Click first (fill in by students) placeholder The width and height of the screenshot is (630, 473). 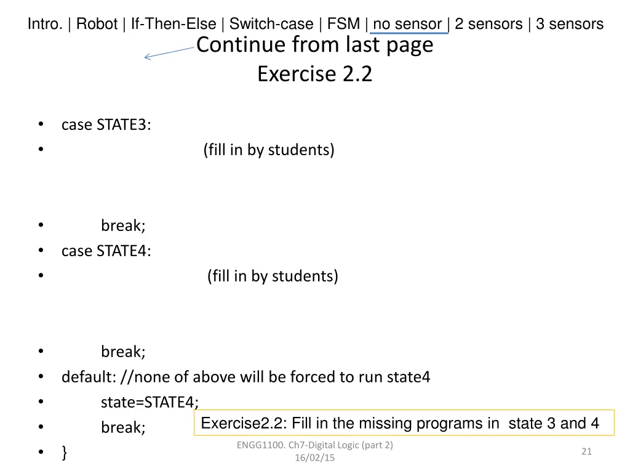coord(269,150)
